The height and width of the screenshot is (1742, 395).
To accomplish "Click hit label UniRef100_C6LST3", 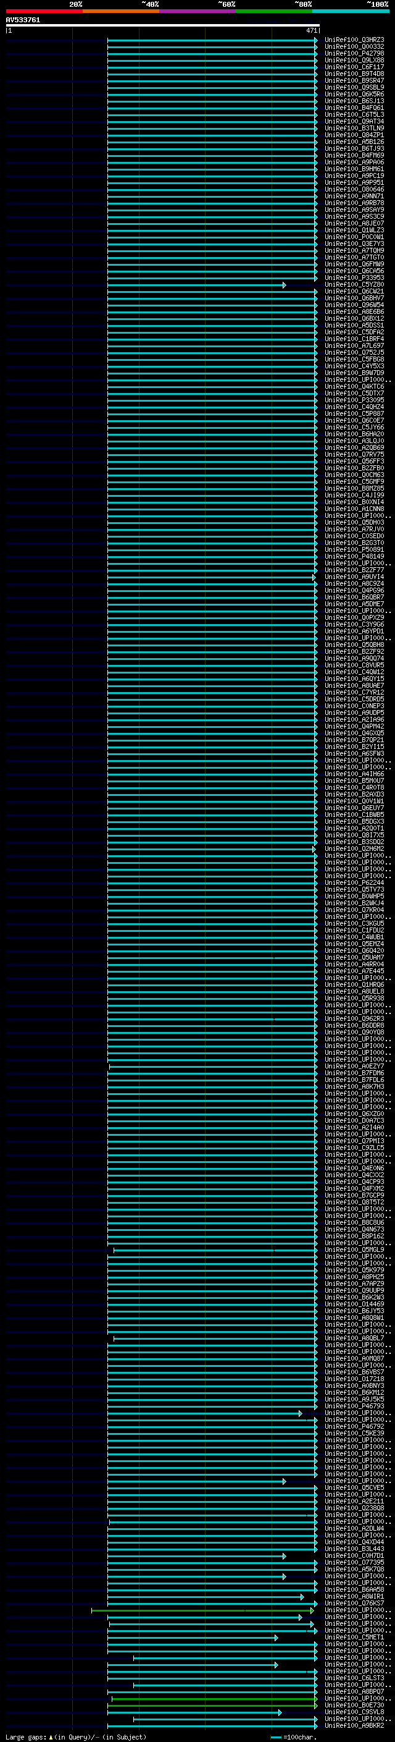I will point(354,1678).
